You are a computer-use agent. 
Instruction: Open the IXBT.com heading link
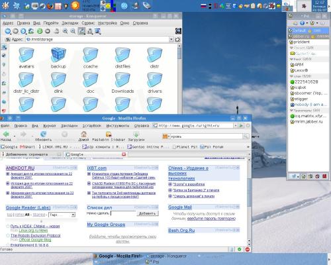97,168
